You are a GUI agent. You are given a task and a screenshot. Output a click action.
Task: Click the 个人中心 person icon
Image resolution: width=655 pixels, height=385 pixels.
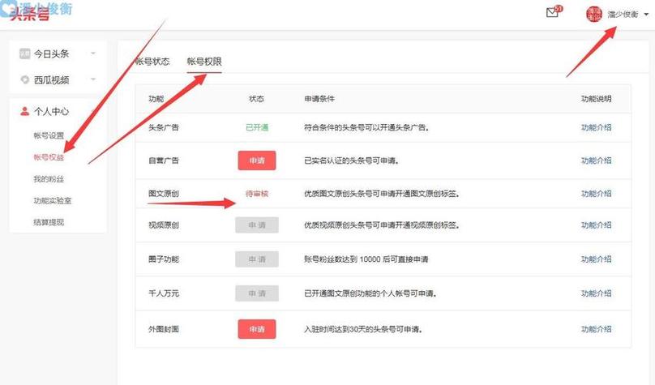click(24, 111)
